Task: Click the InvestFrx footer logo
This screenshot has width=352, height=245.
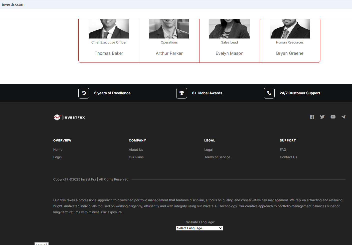Action: click(69, 117)
